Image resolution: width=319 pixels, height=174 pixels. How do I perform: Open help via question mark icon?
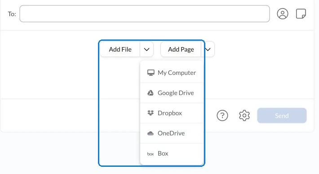pyautogui.click(x=222, y=116)
